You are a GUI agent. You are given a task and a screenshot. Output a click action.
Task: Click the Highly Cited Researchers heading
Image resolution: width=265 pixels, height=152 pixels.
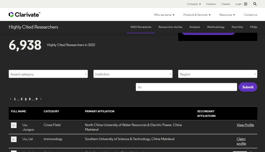point(33,27)
